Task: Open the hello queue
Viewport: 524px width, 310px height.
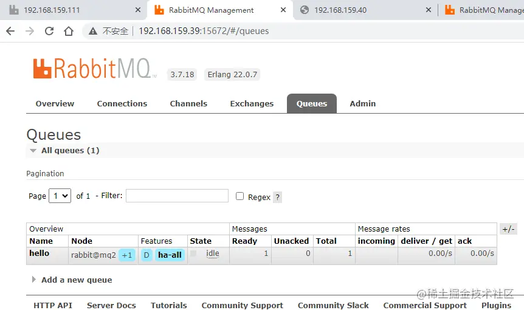Action: (x=39, y=253)
